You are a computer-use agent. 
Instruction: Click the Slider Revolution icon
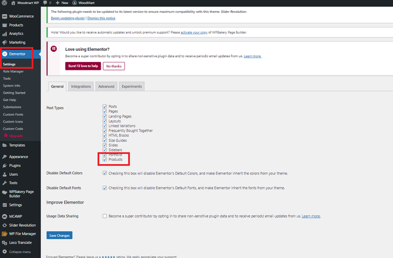tap(4, 226)
